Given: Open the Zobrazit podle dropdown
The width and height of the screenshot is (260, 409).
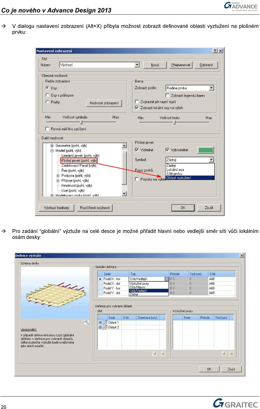Looking at the screenshot, I should (212, 88).
